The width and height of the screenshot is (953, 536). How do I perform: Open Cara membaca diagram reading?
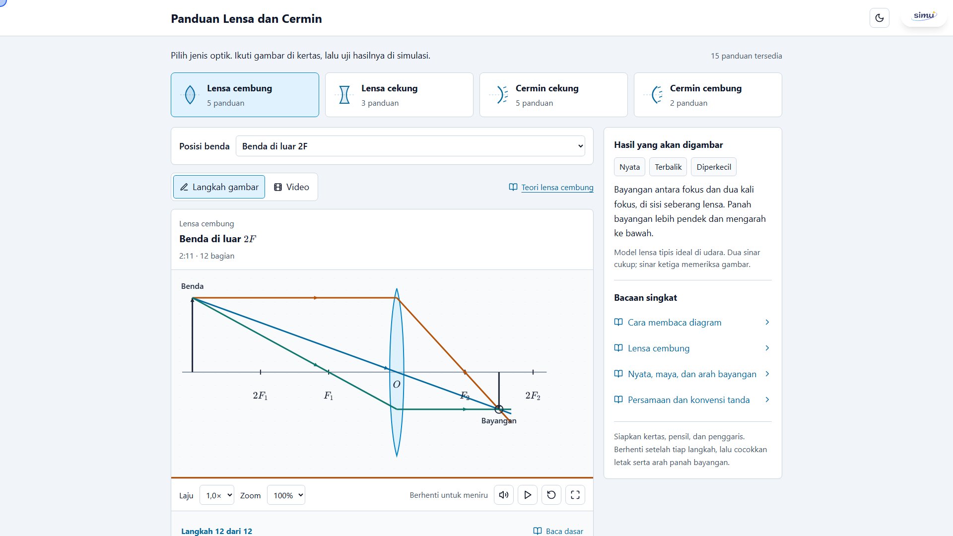click(x=692, y=323)
